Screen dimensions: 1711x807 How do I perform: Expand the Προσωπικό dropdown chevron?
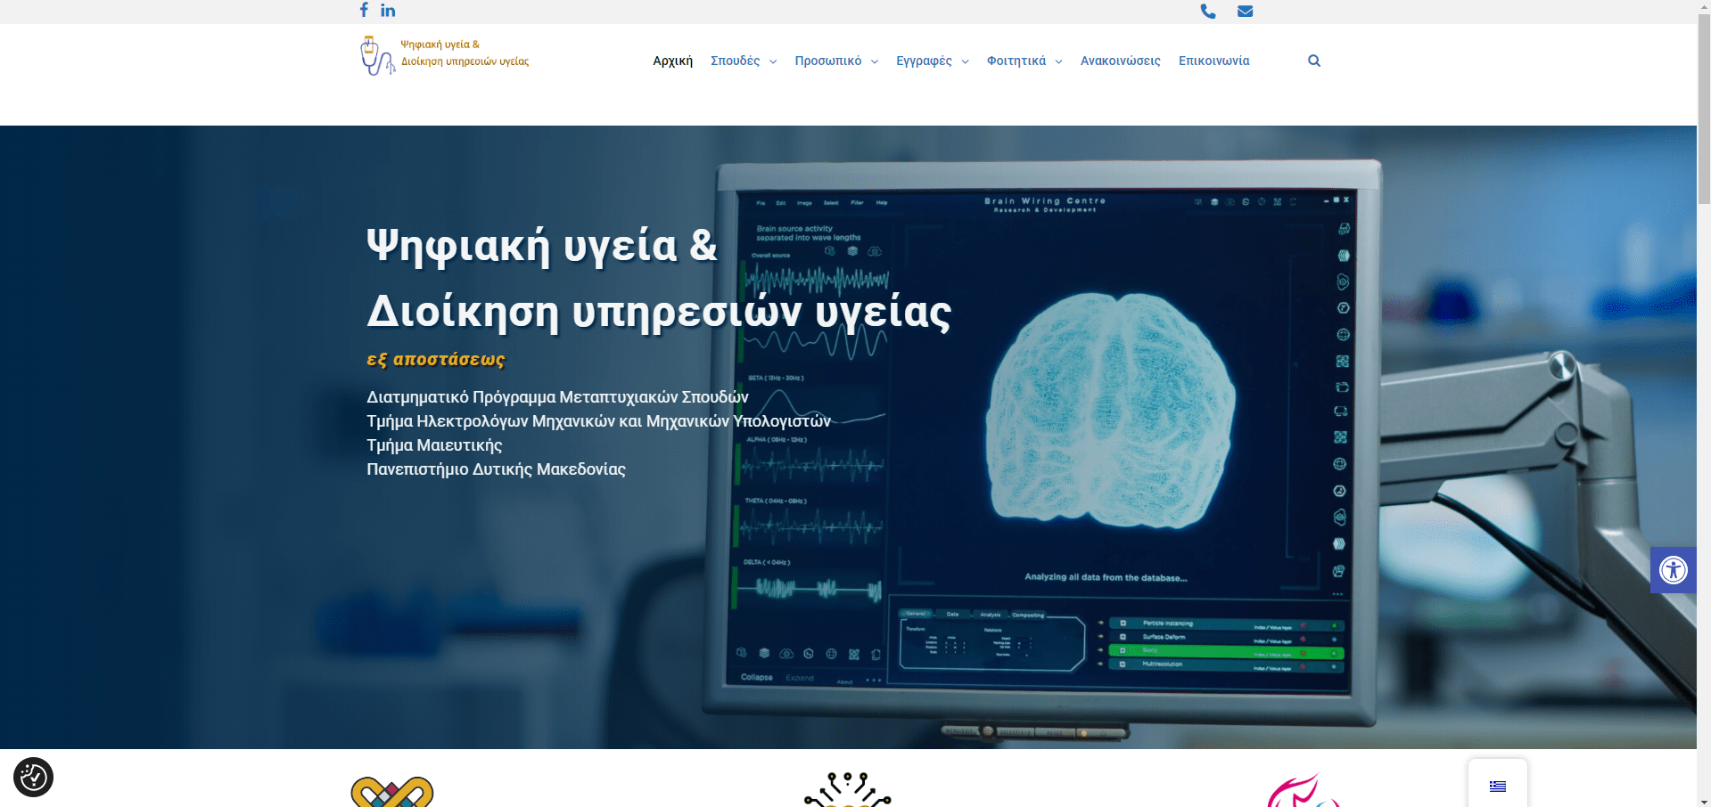(x=875, y=61)
